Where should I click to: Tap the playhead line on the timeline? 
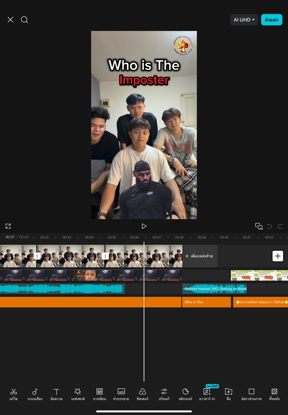(144, 311)
